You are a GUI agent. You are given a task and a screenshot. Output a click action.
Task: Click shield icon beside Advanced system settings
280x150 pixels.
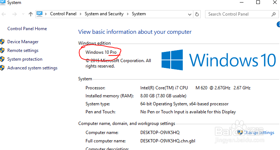[x=2, y=68]
